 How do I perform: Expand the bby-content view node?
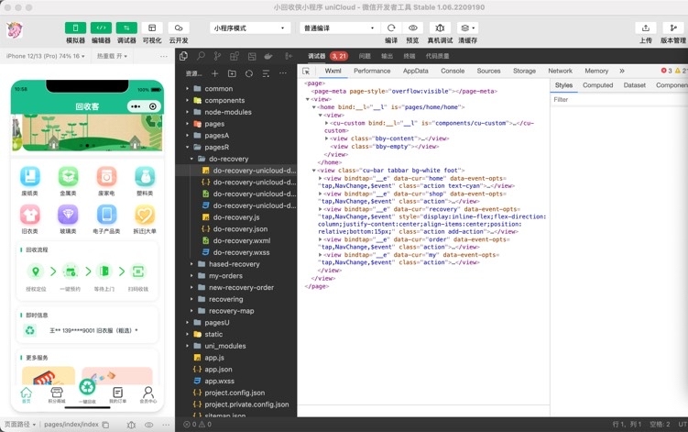(x=327, y=138)
